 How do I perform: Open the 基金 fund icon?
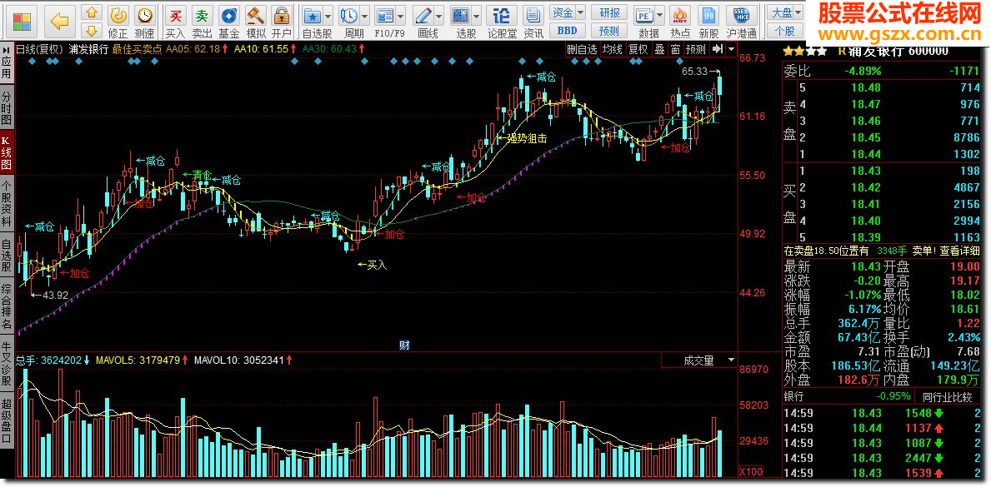[229, 15]
